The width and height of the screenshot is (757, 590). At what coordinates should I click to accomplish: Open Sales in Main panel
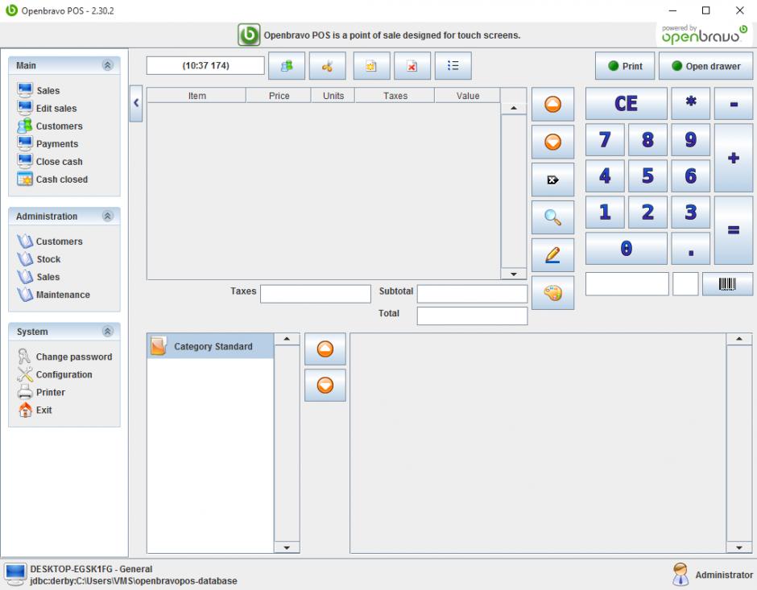[x=39, y=90]
